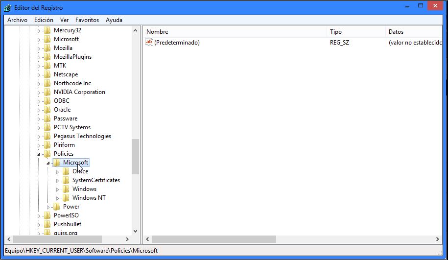Click tree pane horizontal scroll left arrow
448x260 pixels.
click(x=9, y=239)
